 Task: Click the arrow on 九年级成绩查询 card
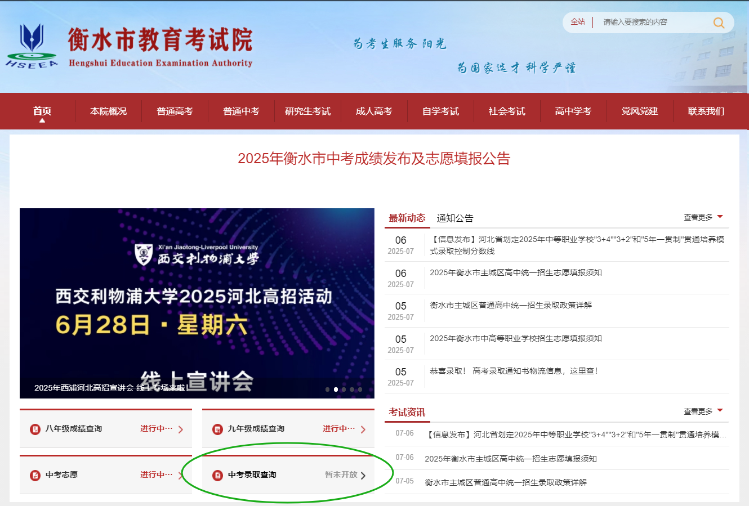pyautogui.click(x=363, y=429)
